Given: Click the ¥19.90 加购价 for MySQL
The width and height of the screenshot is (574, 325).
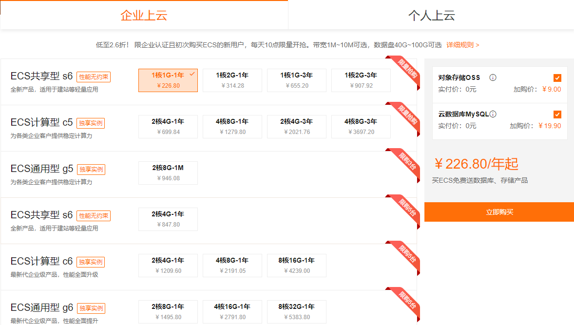Looking at the screenshot, I should [x=550, y=126].
